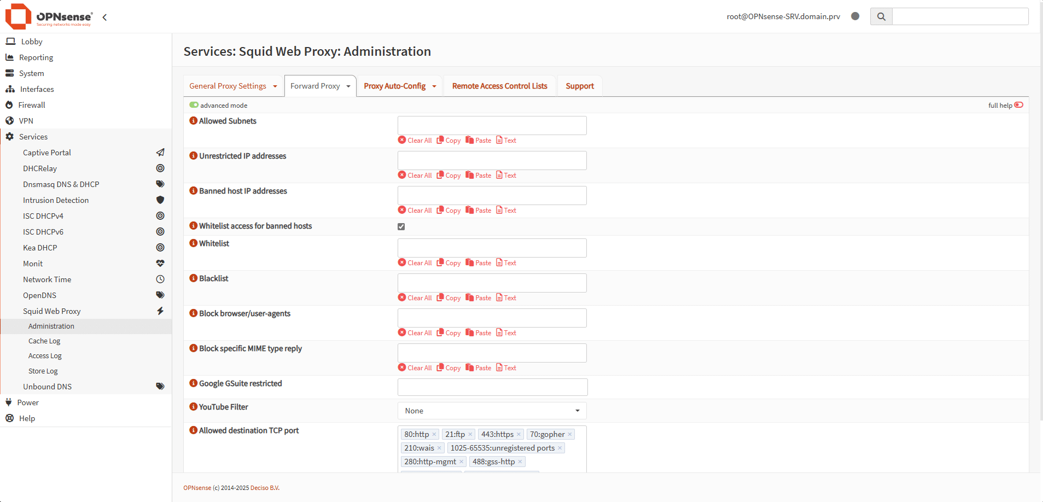Click the Firewall flame icon
The width and height of the screenshot is (1043, 502).
point(9,105)
